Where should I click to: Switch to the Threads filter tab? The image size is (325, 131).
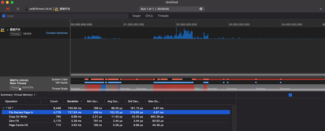(x=163, y=16)
